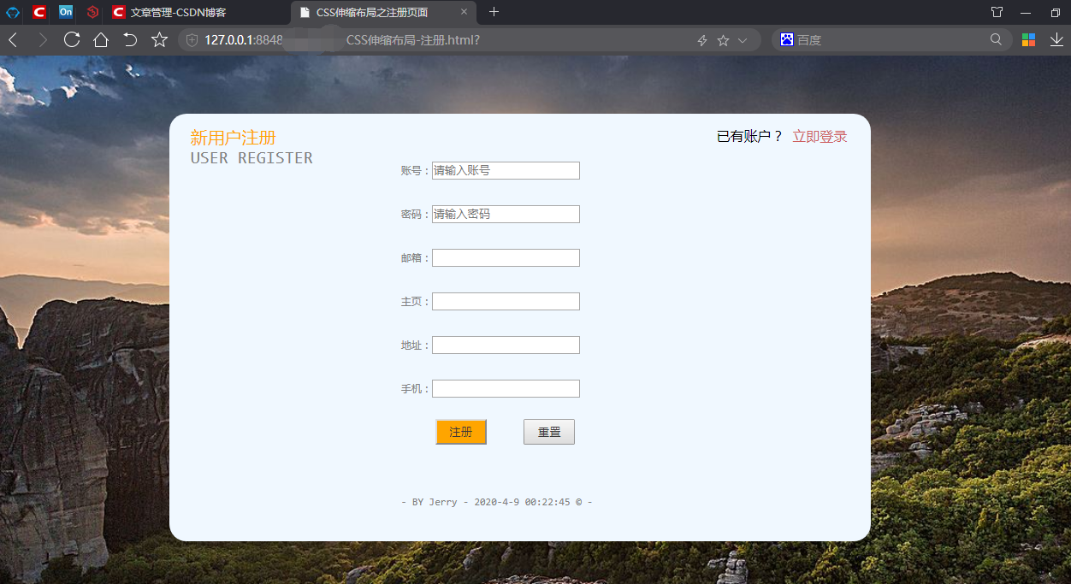
Task: Click the restore closed tab arrow icon
Action: click(128, 39)
